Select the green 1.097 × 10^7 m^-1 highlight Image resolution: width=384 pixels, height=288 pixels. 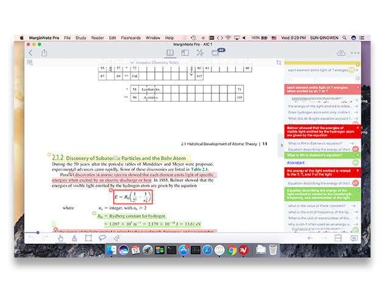click(152, 224)
